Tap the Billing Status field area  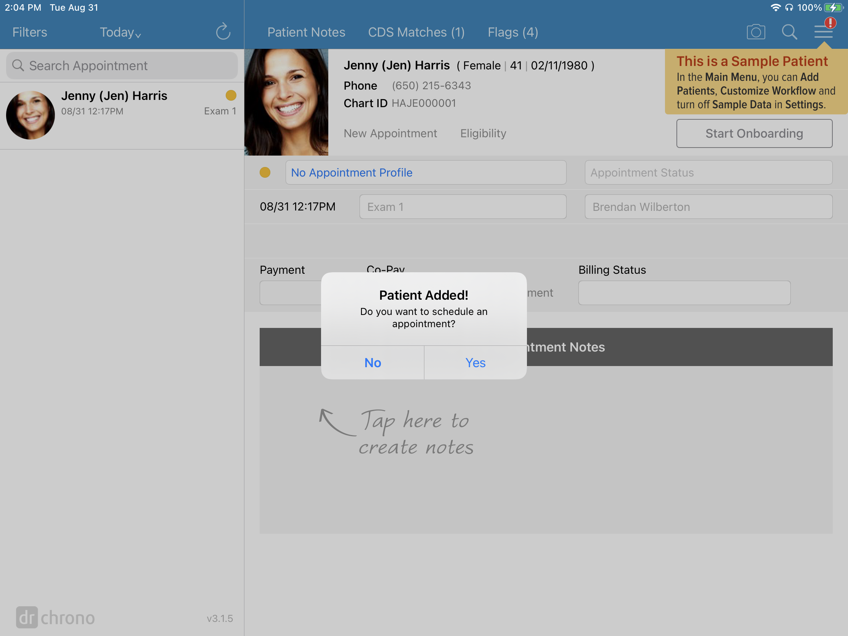(684, 292)
